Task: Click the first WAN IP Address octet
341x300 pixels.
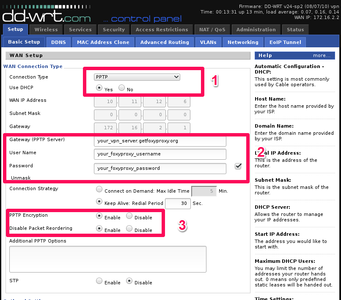Action: coord(105,102)
